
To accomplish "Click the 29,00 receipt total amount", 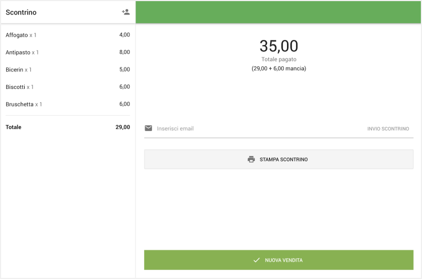I will 123,127.
